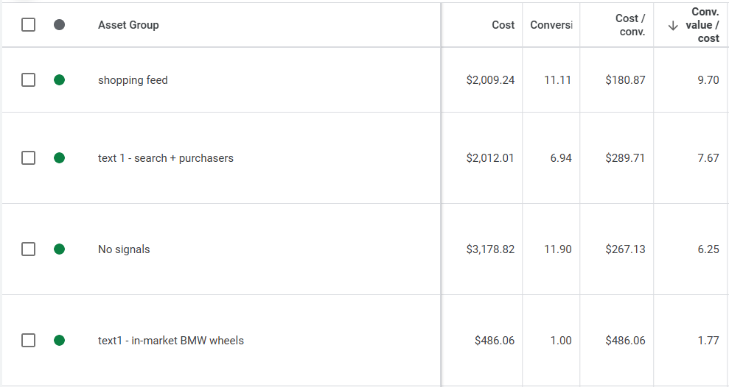Click green status icon for search + purchasers
The image size is (729, 387).
coord(60,158)
